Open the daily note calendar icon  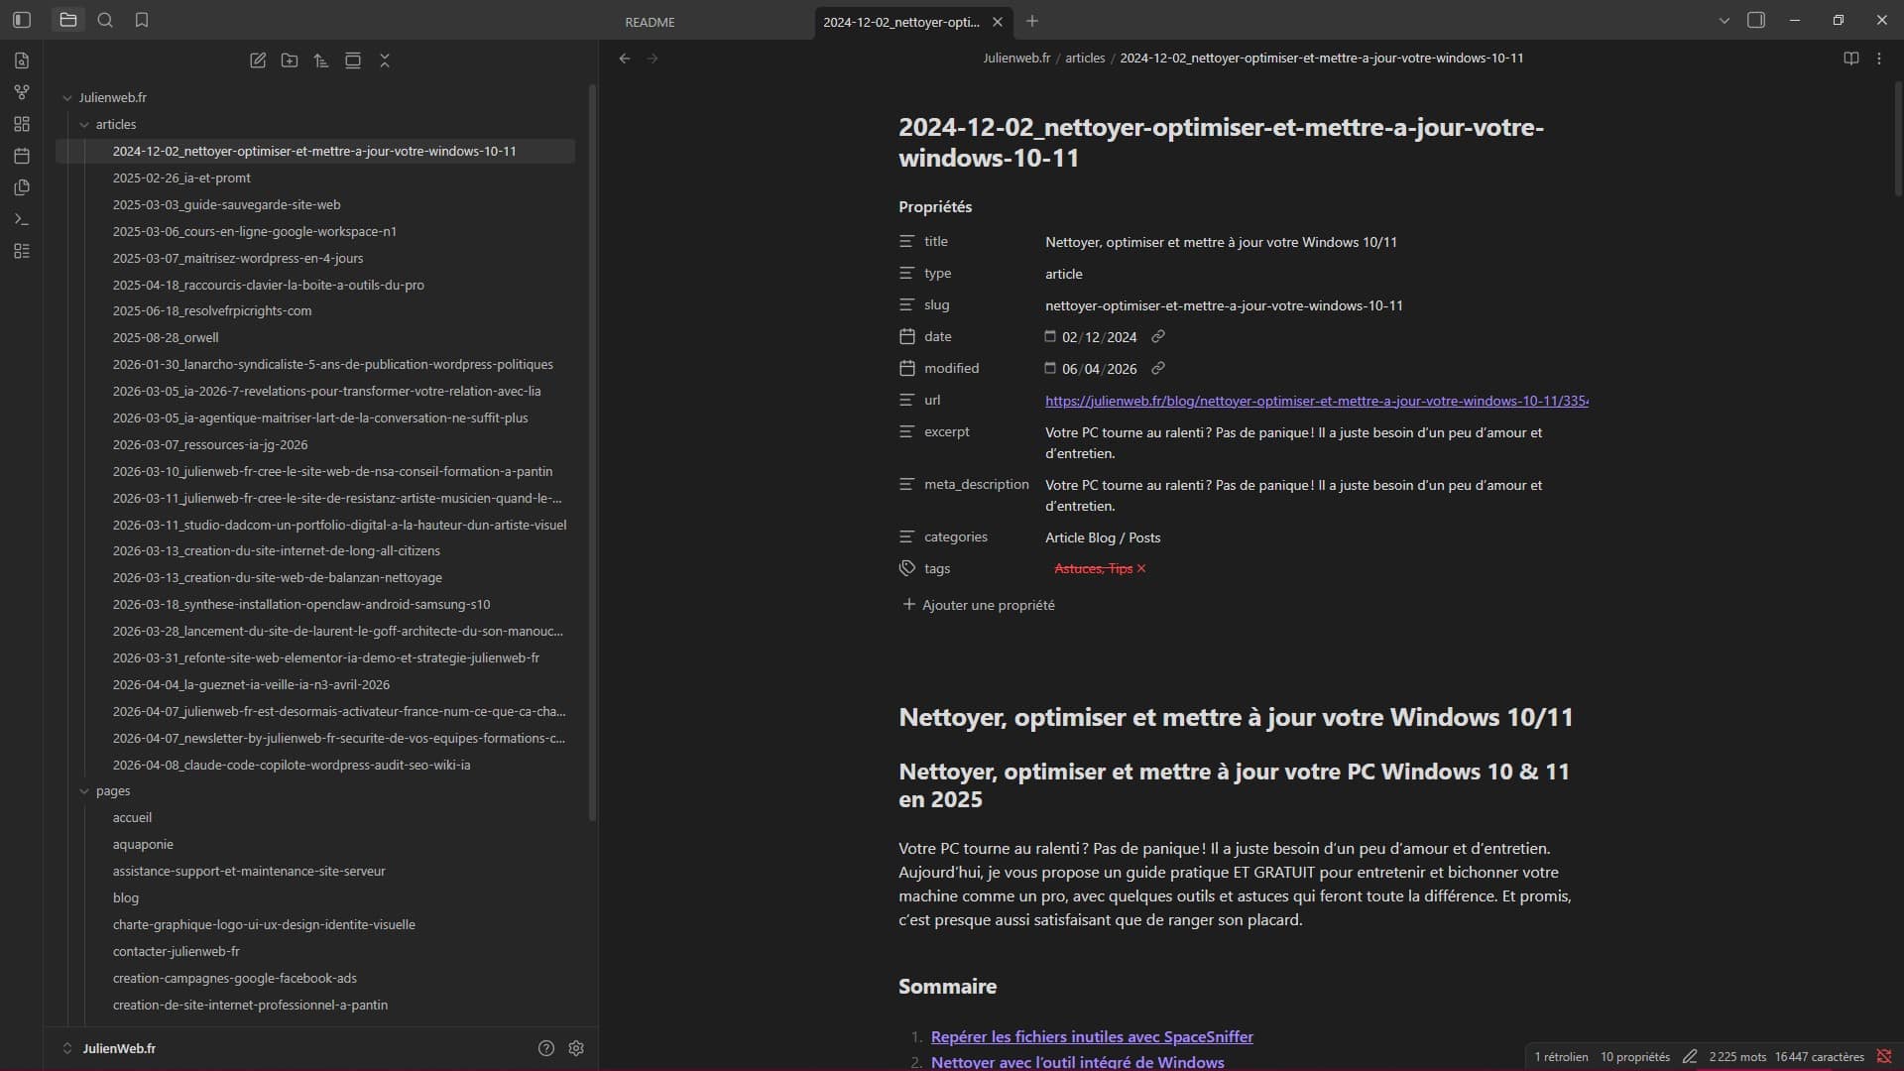pyautogui.click(x=22, y=156)
